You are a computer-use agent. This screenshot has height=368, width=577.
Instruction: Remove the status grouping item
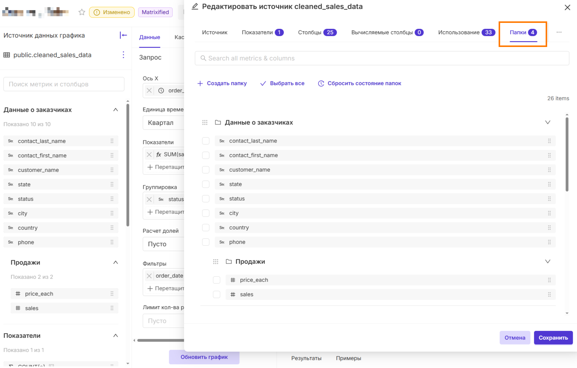pos(149,199)
